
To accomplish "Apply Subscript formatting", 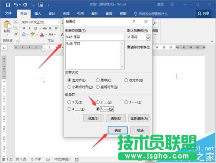I will 51,29.
